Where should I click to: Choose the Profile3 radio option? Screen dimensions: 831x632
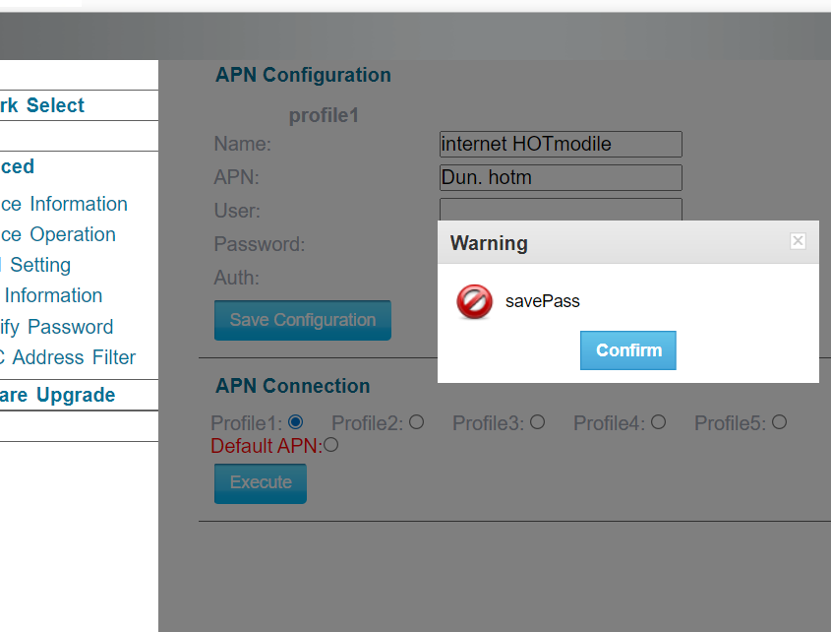(537, 422)
